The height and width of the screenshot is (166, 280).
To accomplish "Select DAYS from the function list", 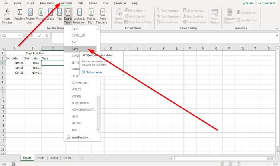I will (x=75, y=48).
